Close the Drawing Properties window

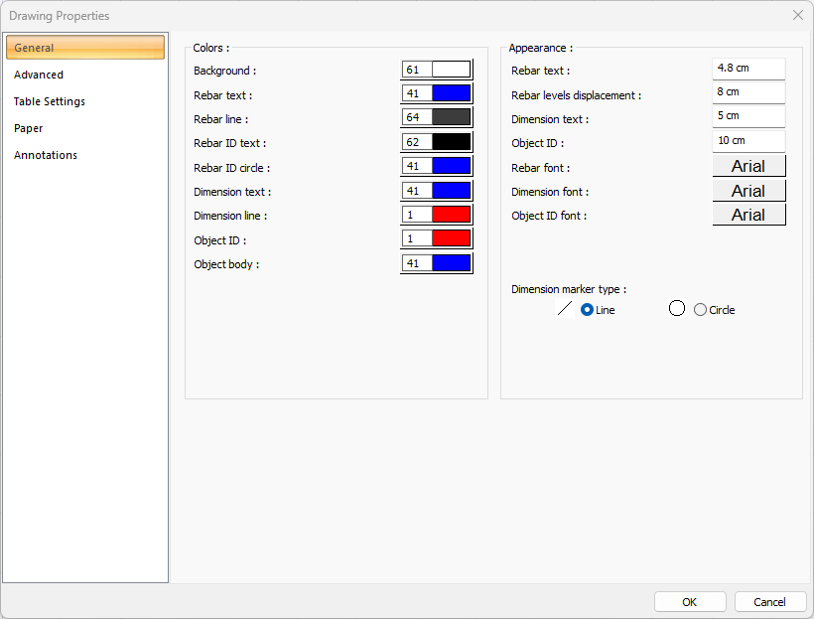[x=797, y=15]
